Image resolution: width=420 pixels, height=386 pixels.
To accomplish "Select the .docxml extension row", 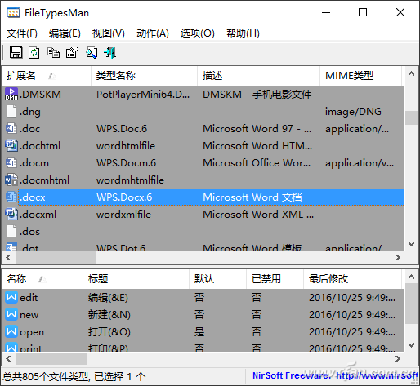I will point(203,214).
